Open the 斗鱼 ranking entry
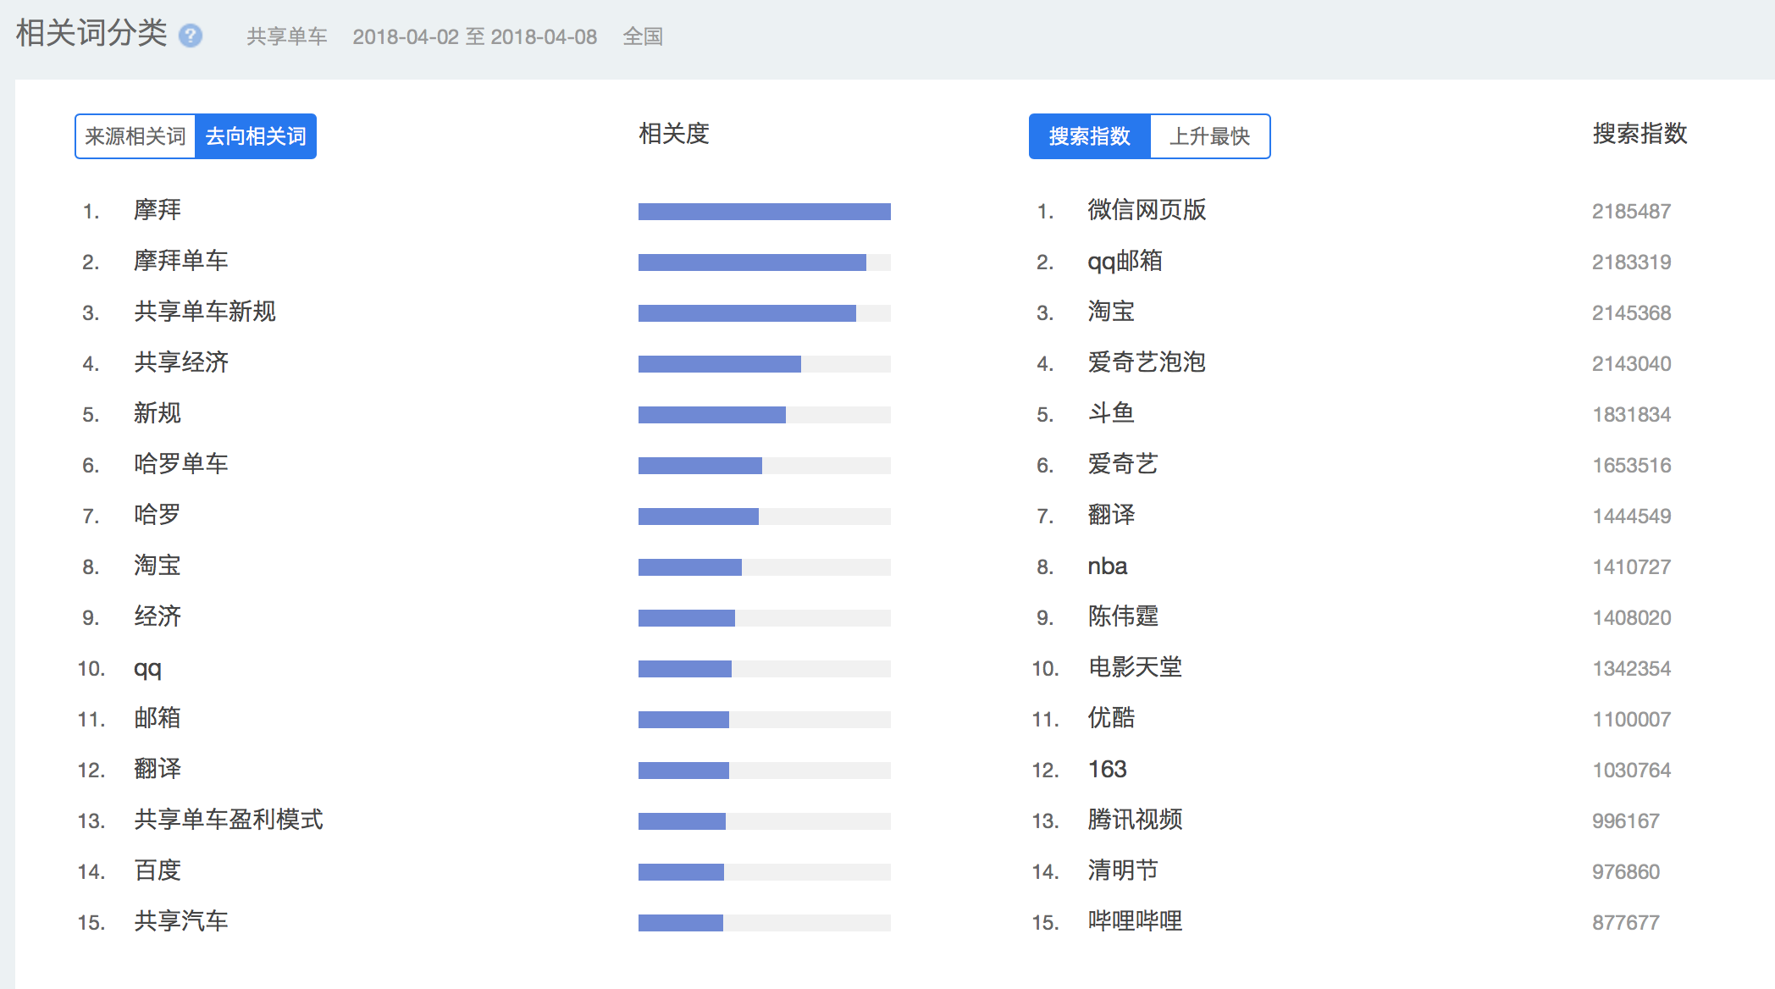Viewport: 1775px width, 989px height. (x=1111, y=413)
